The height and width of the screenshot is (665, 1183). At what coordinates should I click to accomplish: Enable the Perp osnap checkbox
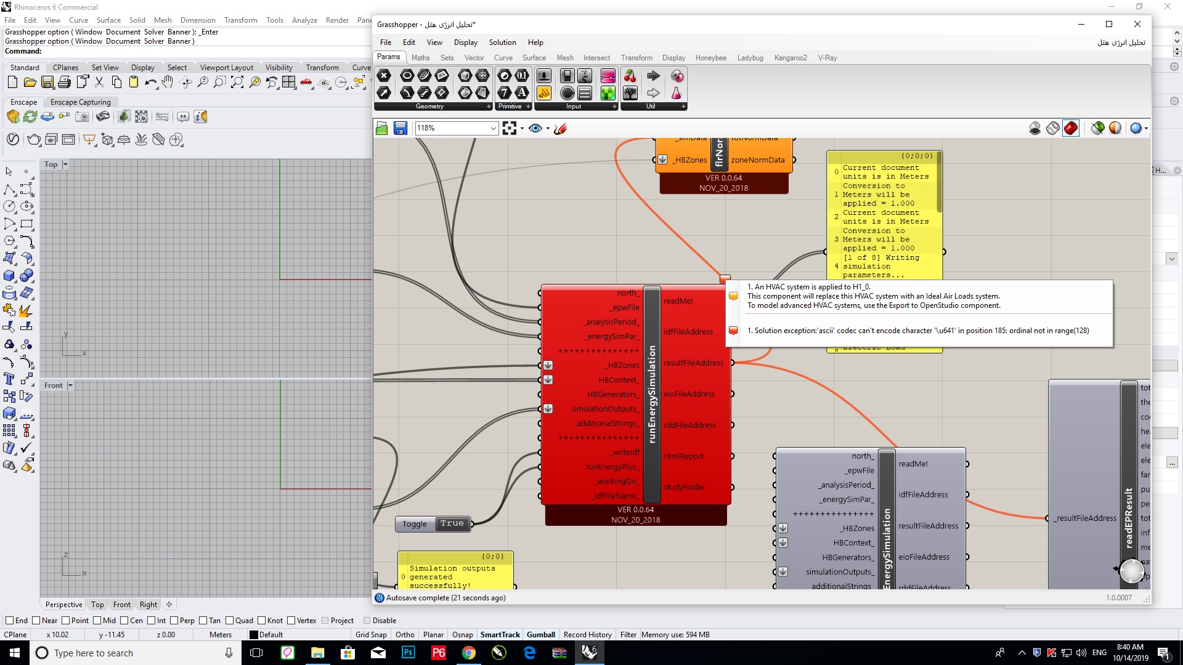point(174,620)
